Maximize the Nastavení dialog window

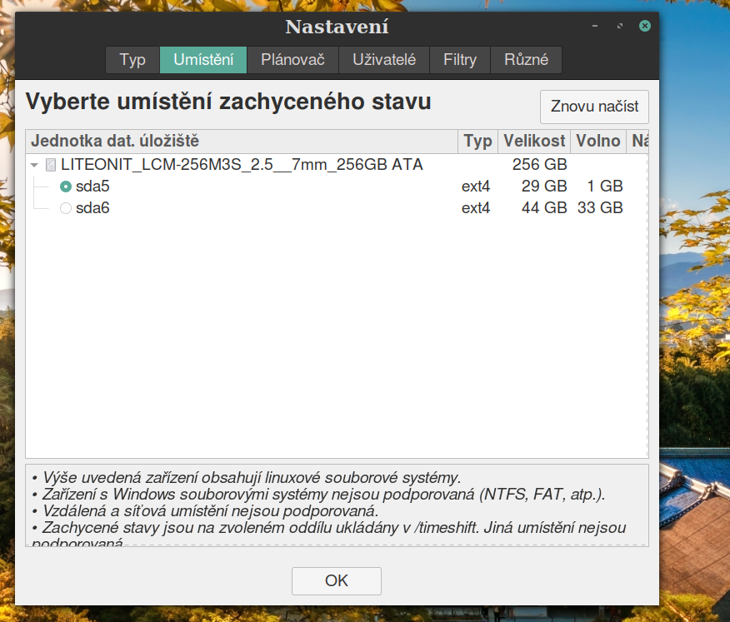(619, 27)
